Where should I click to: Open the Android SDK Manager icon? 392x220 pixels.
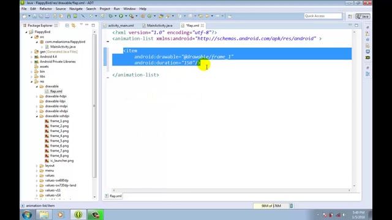coord(69,16)
